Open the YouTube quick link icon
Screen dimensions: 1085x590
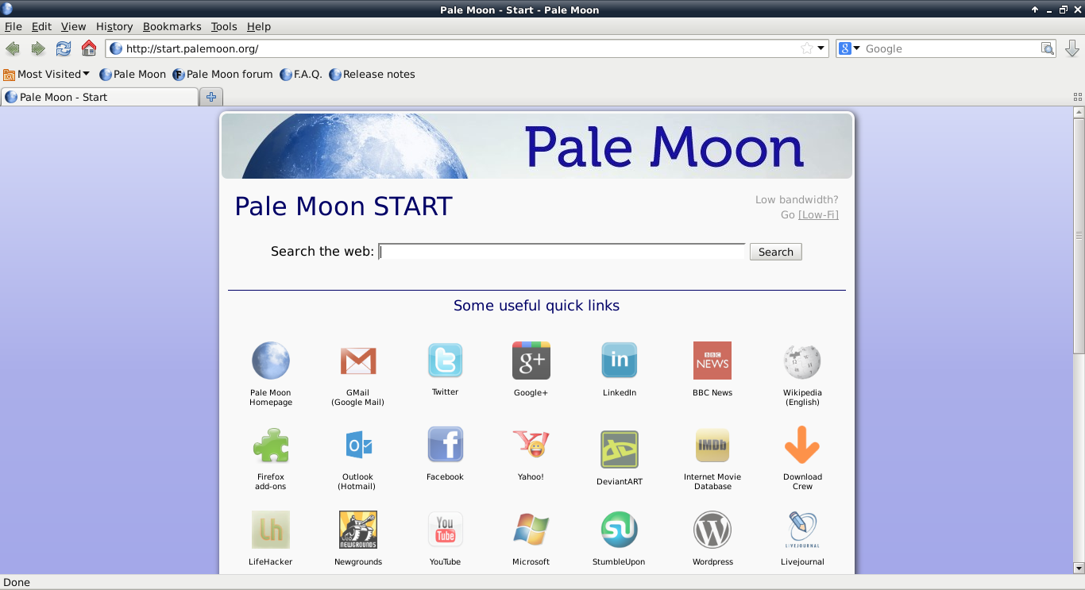tap(445, 530)
